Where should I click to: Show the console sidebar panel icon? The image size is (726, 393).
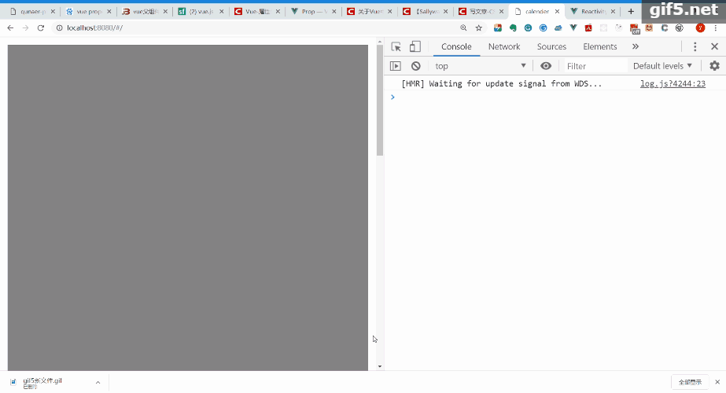[396, 66]
